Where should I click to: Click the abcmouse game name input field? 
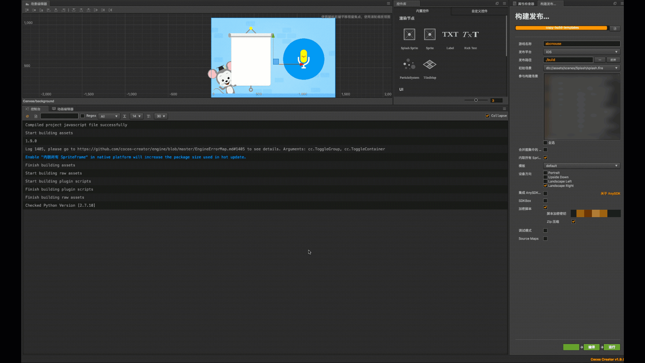pyautogui.click(x=582, y=44)
